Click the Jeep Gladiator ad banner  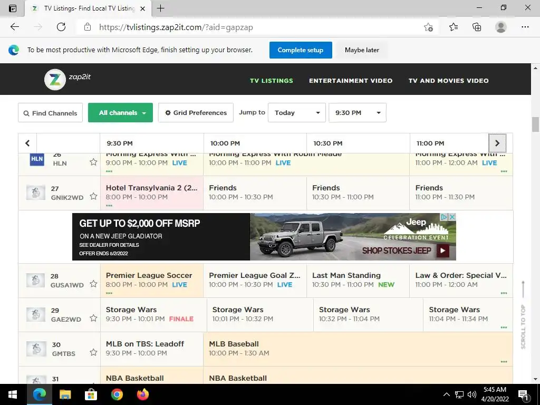264,237
